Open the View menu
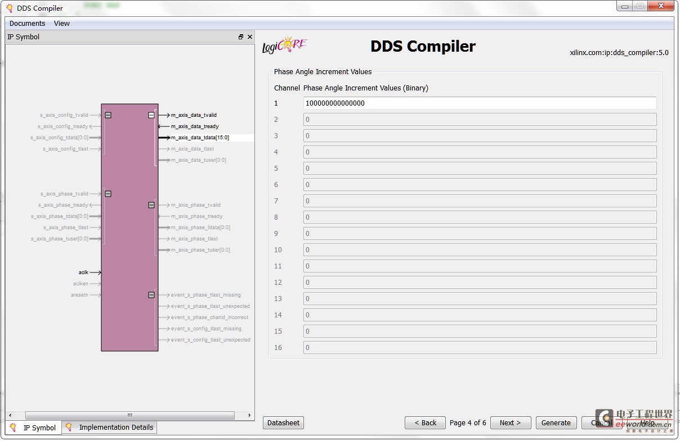Image resolution: width=680 pixels, height=441 pixels. click(62, 24)
